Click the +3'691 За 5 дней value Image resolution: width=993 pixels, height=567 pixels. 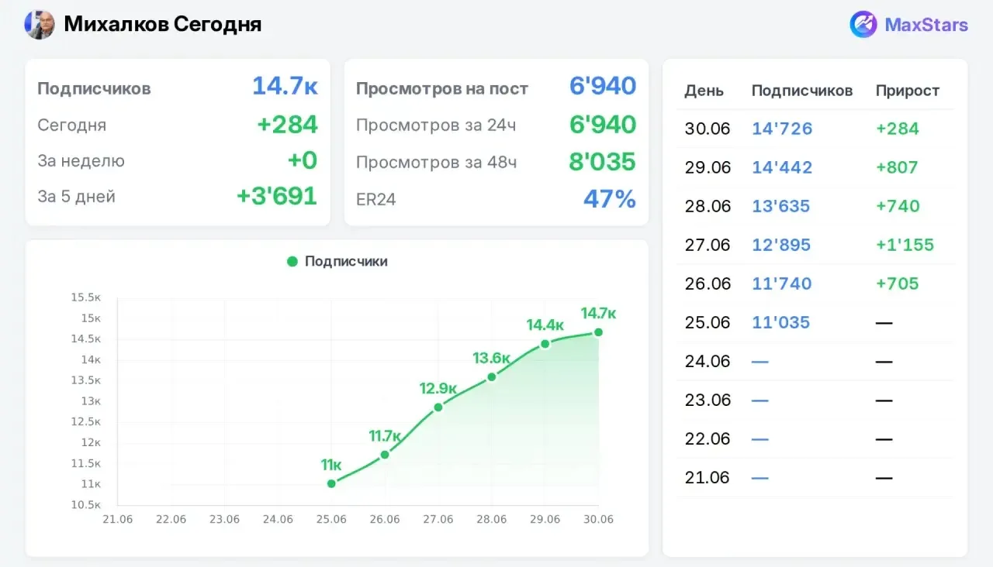pyautogui.click(x=277, y=196)
